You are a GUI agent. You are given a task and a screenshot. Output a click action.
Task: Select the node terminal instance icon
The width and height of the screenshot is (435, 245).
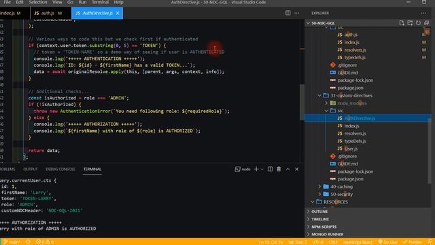[243, 169]
